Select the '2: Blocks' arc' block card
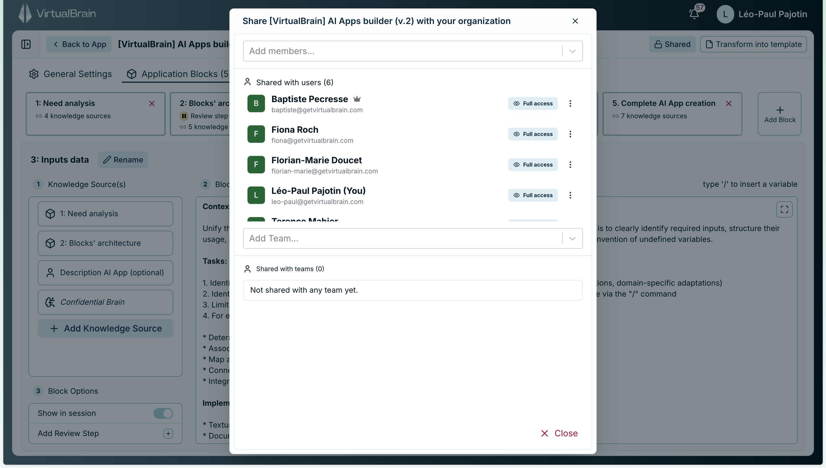826x468 pixels. coord(200,114)
